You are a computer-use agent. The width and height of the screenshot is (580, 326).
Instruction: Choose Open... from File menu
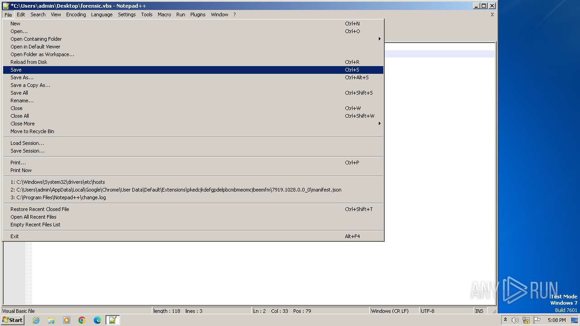coord(193,31)
